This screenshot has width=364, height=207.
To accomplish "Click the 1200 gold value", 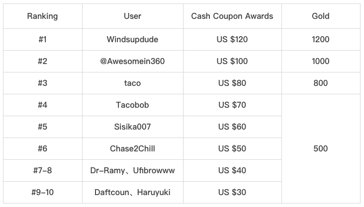I will pyautogui.click(x=321, y=39).
